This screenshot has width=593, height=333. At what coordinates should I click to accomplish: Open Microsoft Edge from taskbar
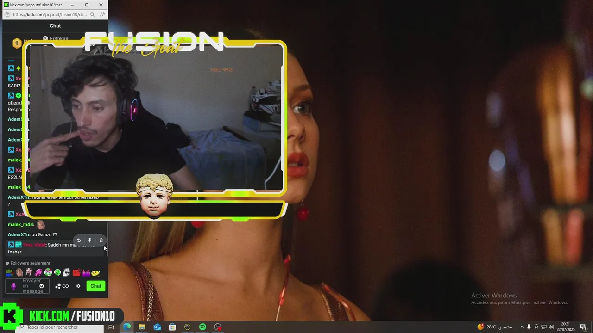click(126, 327)
